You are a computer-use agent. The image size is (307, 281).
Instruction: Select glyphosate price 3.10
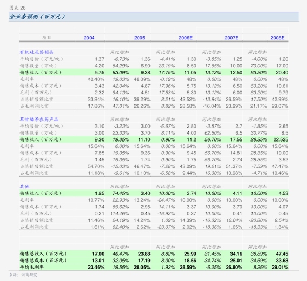pyautogui.click(x=99, y=127)
